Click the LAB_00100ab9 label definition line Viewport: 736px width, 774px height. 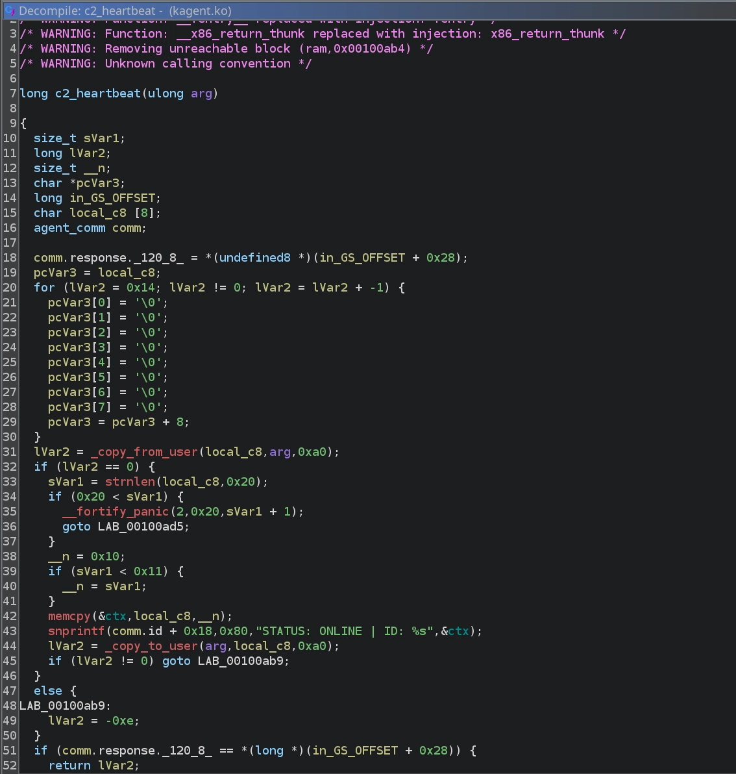(x=65, y=706)
